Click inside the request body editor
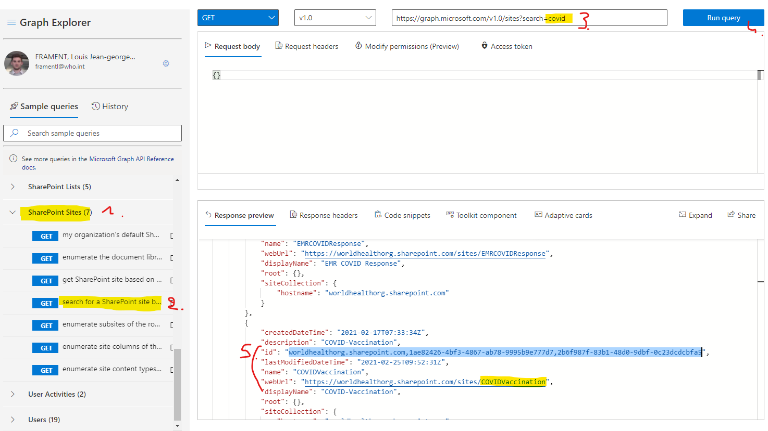 pos(477,122)
